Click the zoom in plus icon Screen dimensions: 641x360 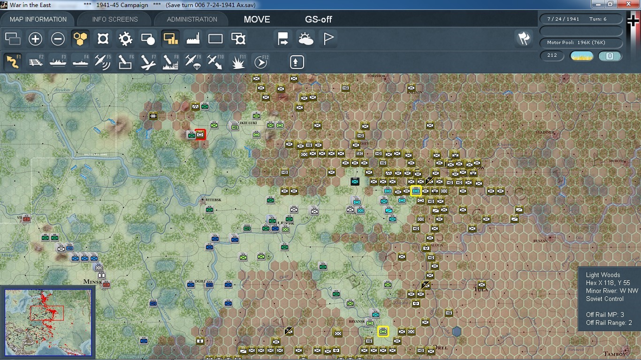[35, 38]
